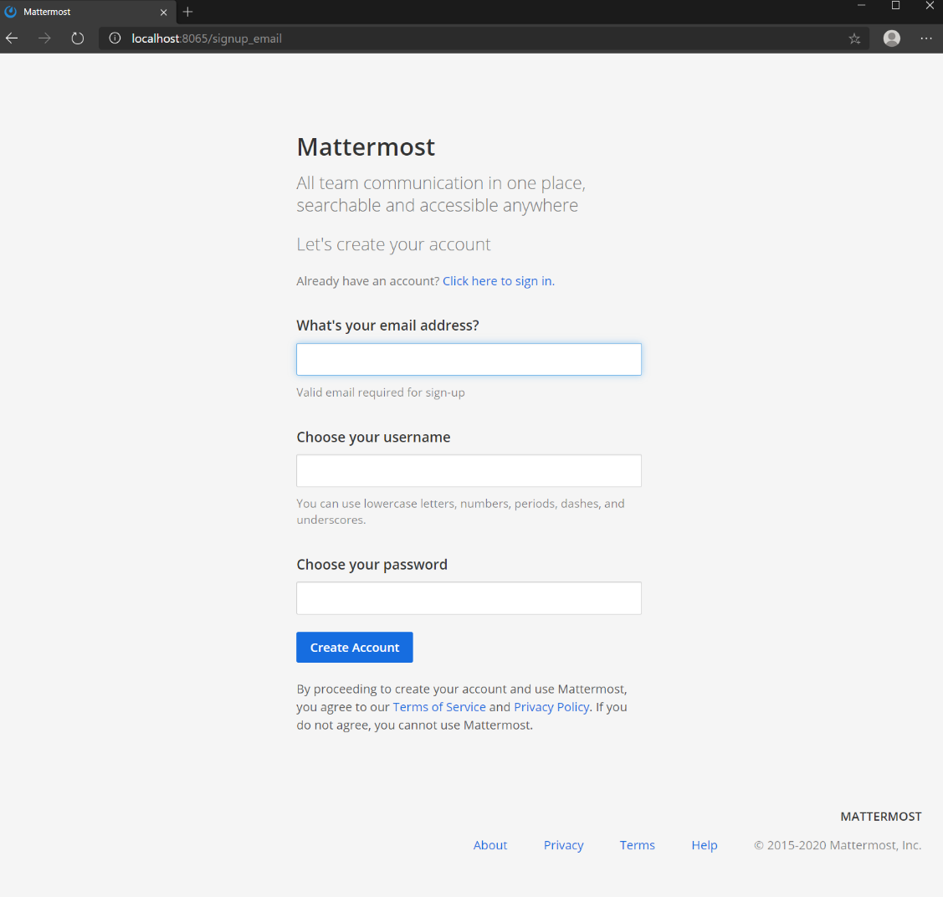Open the browser settings ellipsis menu
This screenshot has height=897, width=943.
(x=925, y=38)
